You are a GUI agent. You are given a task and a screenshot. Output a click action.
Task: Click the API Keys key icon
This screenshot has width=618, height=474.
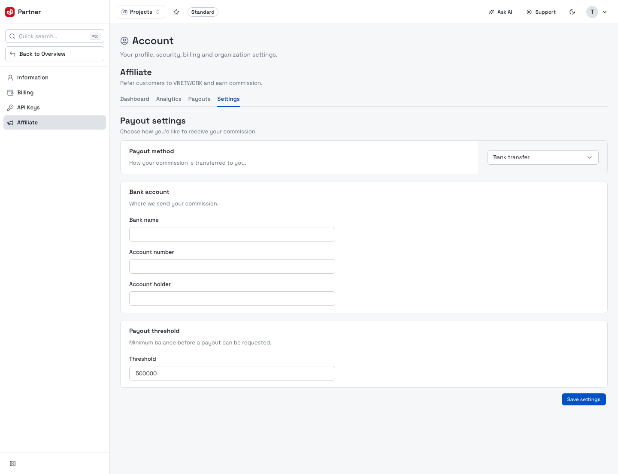[x=10, y=108]
